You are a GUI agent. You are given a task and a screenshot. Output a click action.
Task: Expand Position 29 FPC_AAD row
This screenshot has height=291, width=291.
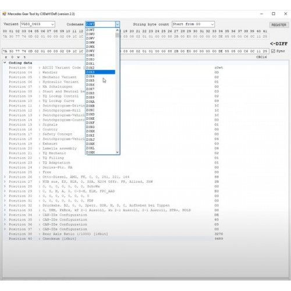pos(5,191)
